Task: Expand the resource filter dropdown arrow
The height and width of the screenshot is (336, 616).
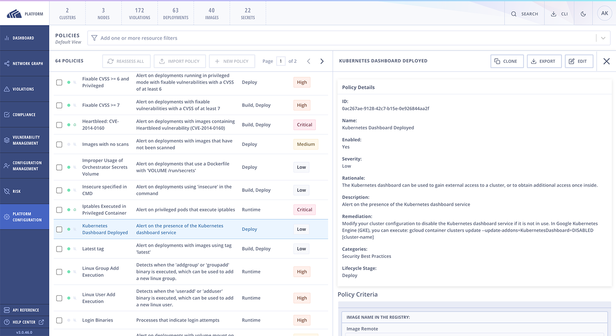Action: [x=603, y=38]
